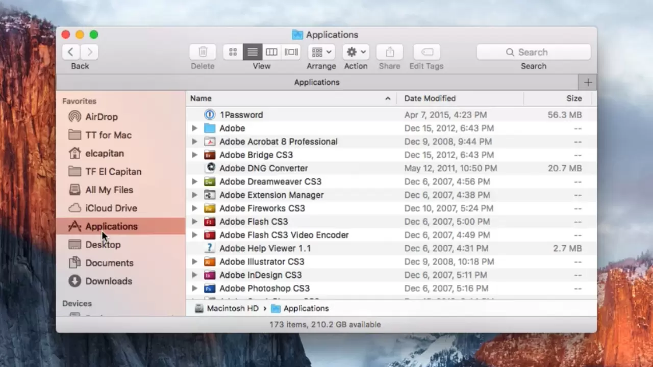Expand the Adobe Extension Manager folder
The height and width of the screenshot is (367, 653).
pos(194,195)
